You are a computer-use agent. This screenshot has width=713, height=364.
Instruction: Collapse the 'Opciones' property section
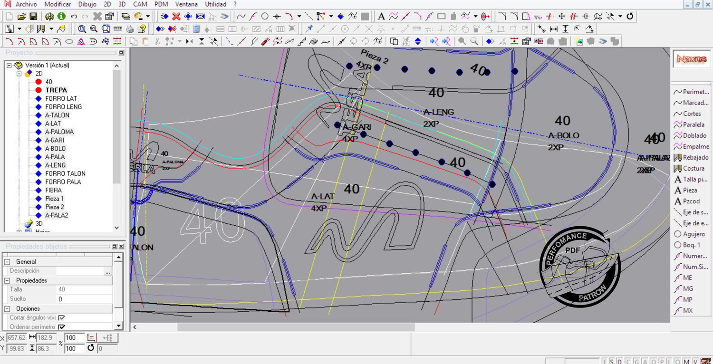pos(7,308)
